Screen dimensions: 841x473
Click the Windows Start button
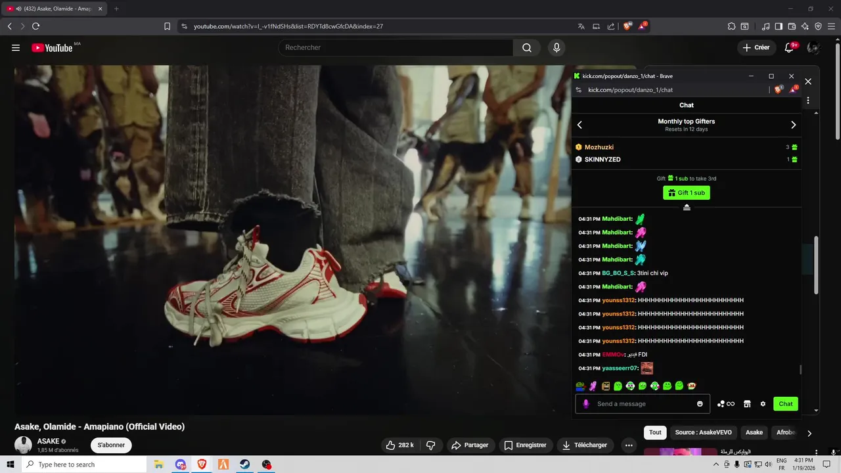click(x=10, y=464)
